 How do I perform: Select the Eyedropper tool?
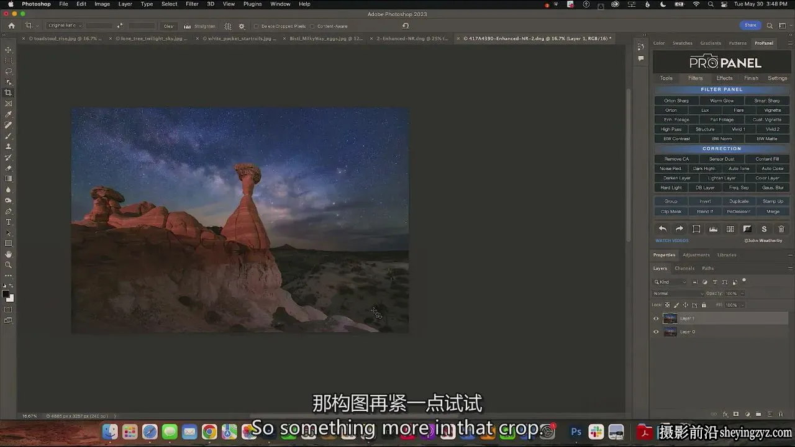coord(8,114)
